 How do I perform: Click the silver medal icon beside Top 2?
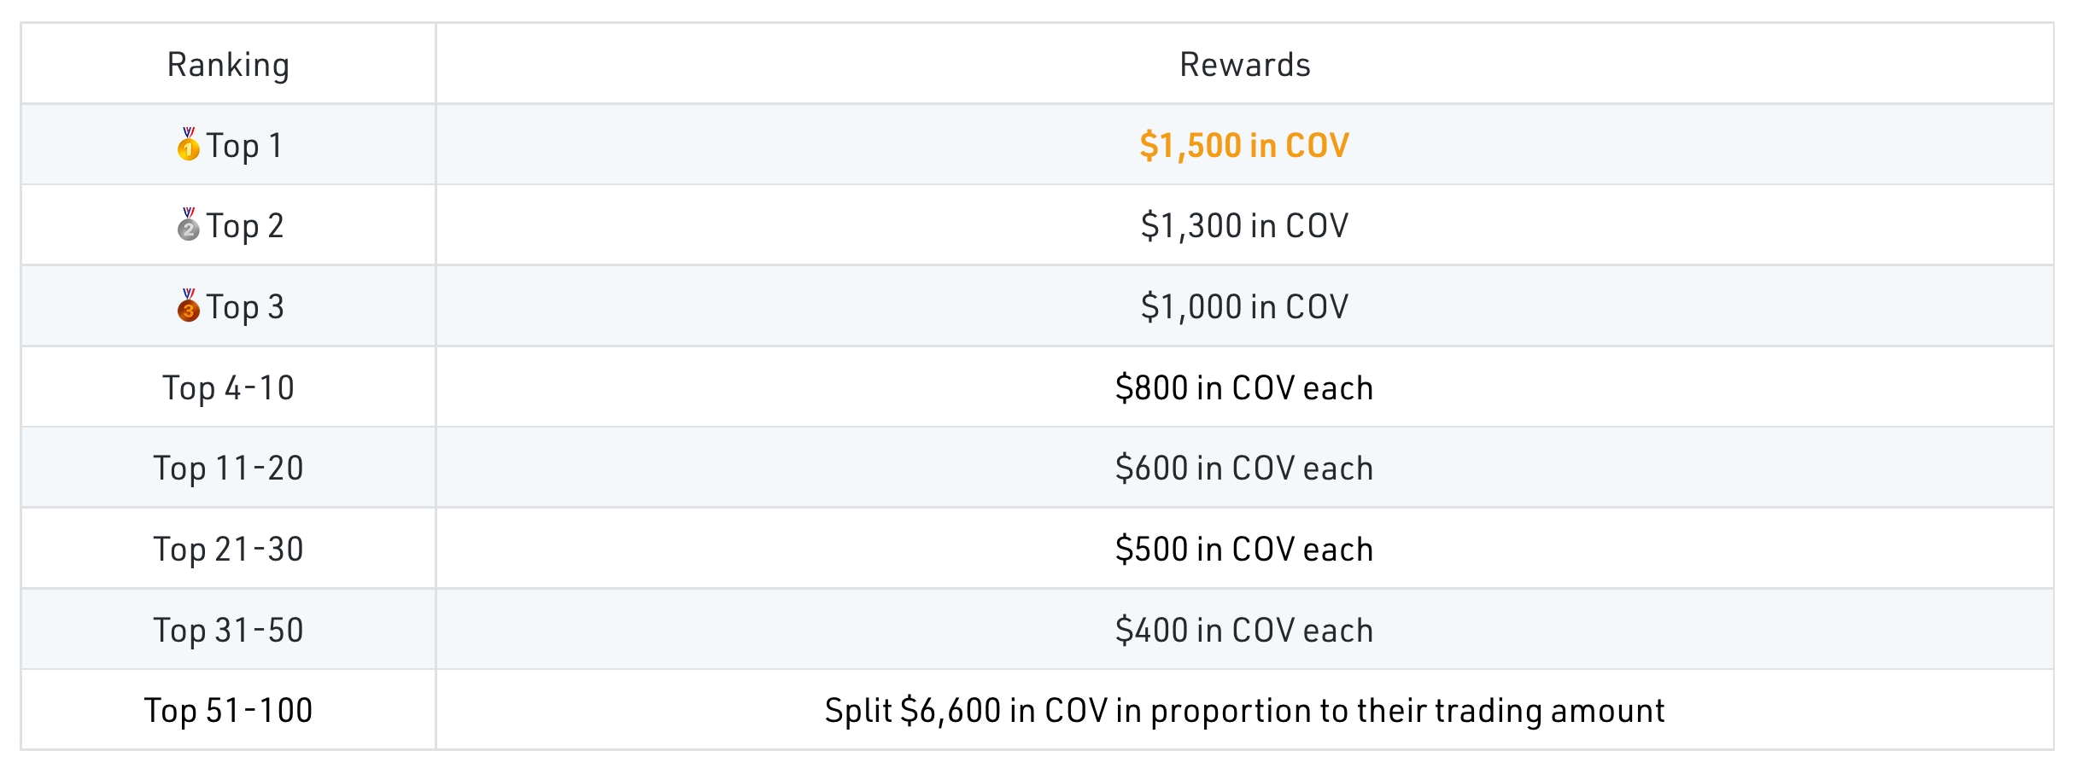coord(188,224)
